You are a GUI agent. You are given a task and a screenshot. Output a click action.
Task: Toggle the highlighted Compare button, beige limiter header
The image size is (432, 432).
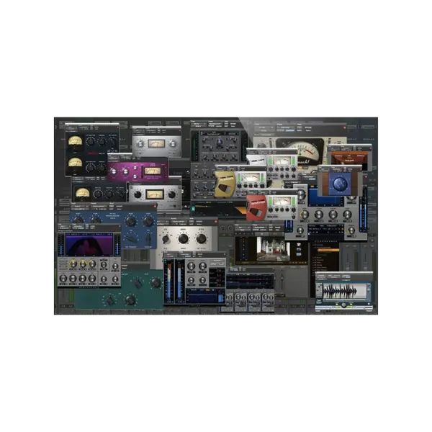tap(290, 130)
